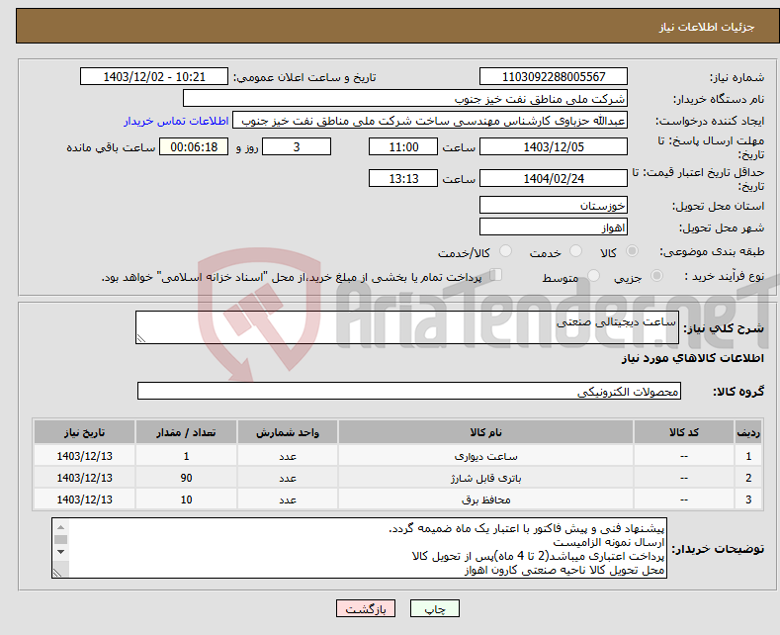Click scroll down arrow in buyer notes
Viewport: 780px width, 635px height.
coord(60,552)
